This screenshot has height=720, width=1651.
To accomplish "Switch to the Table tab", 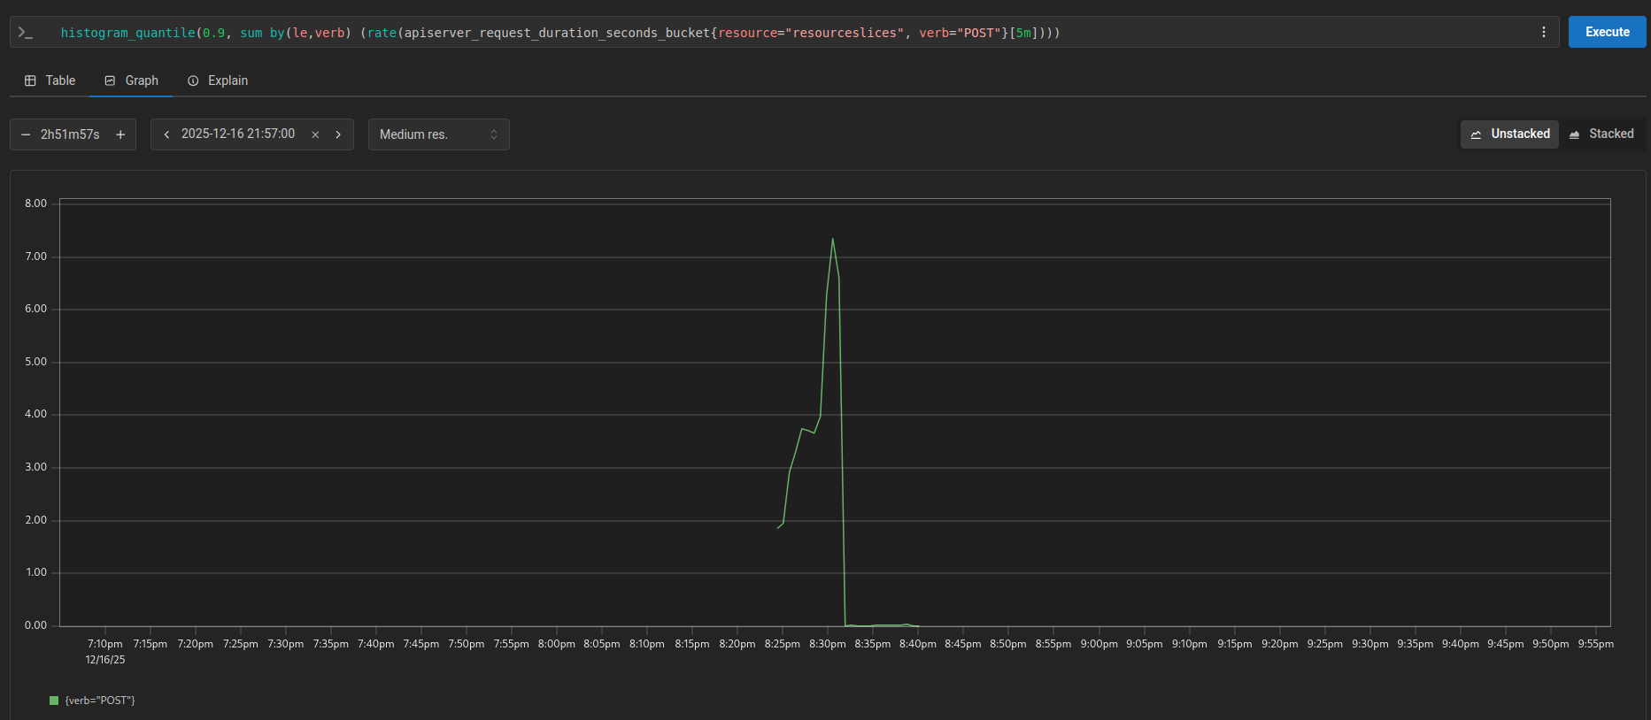I will (50, 80).
